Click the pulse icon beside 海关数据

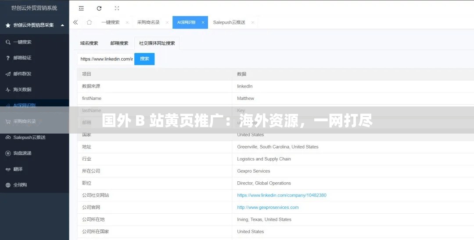8,89
